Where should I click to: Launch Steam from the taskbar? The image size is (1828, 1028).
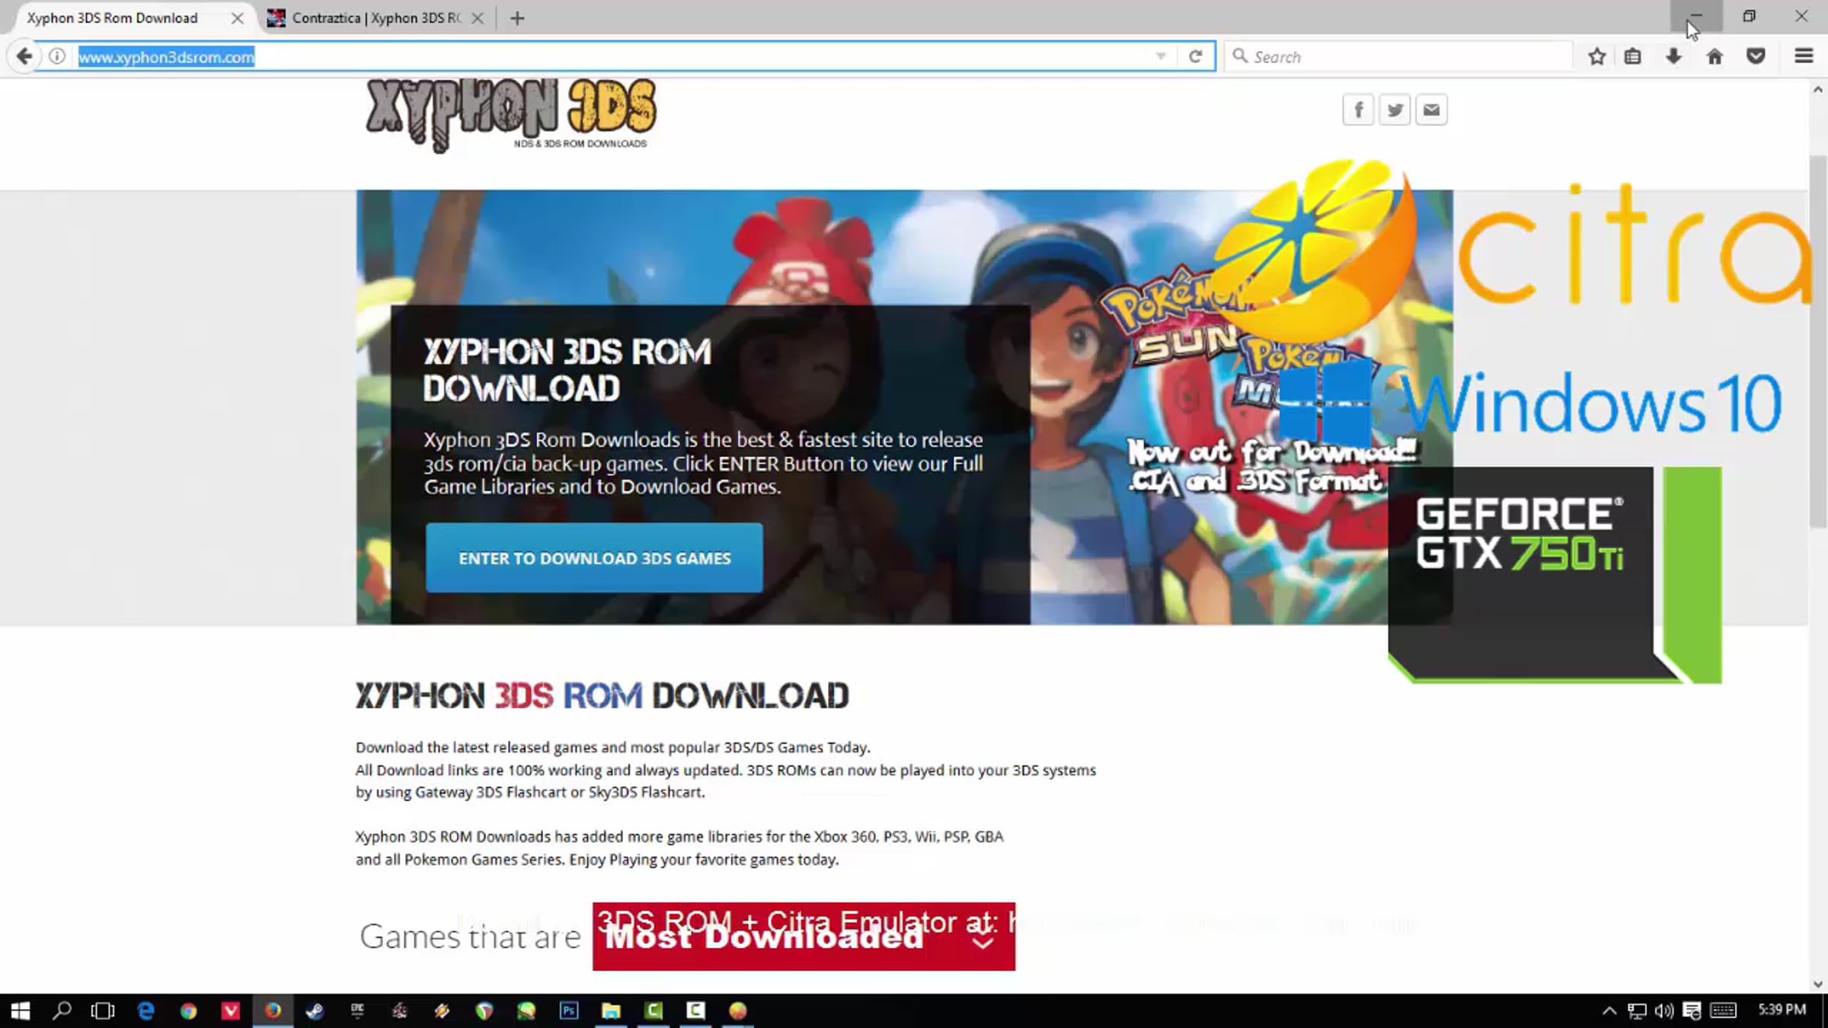click(315, 1010)
